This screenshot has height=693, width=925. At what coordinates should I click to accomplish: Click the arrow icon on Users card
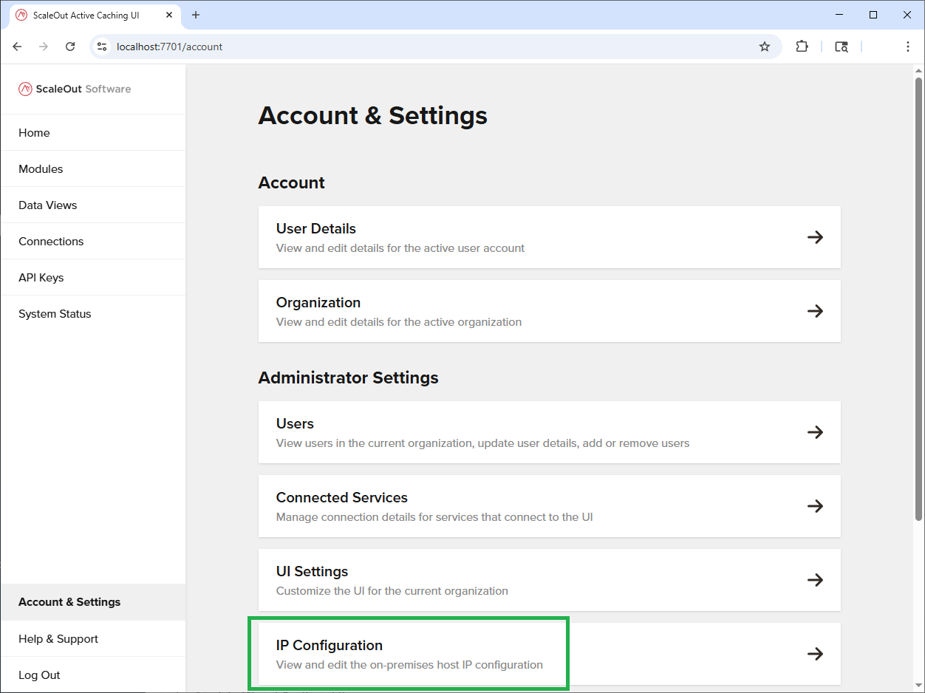pyautogui.click(x=815, y=432)
